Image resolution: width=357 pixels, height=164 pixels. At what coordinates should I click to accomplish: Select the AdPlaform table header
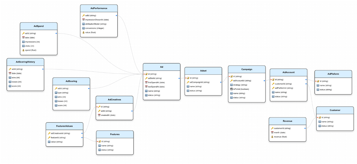tap(333, 74)
